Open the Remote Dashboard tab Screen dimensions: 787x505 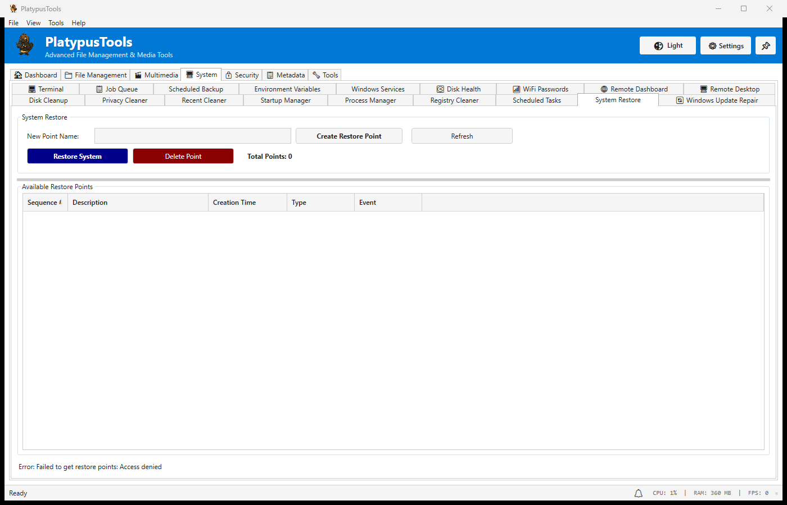tap(634, 89)
